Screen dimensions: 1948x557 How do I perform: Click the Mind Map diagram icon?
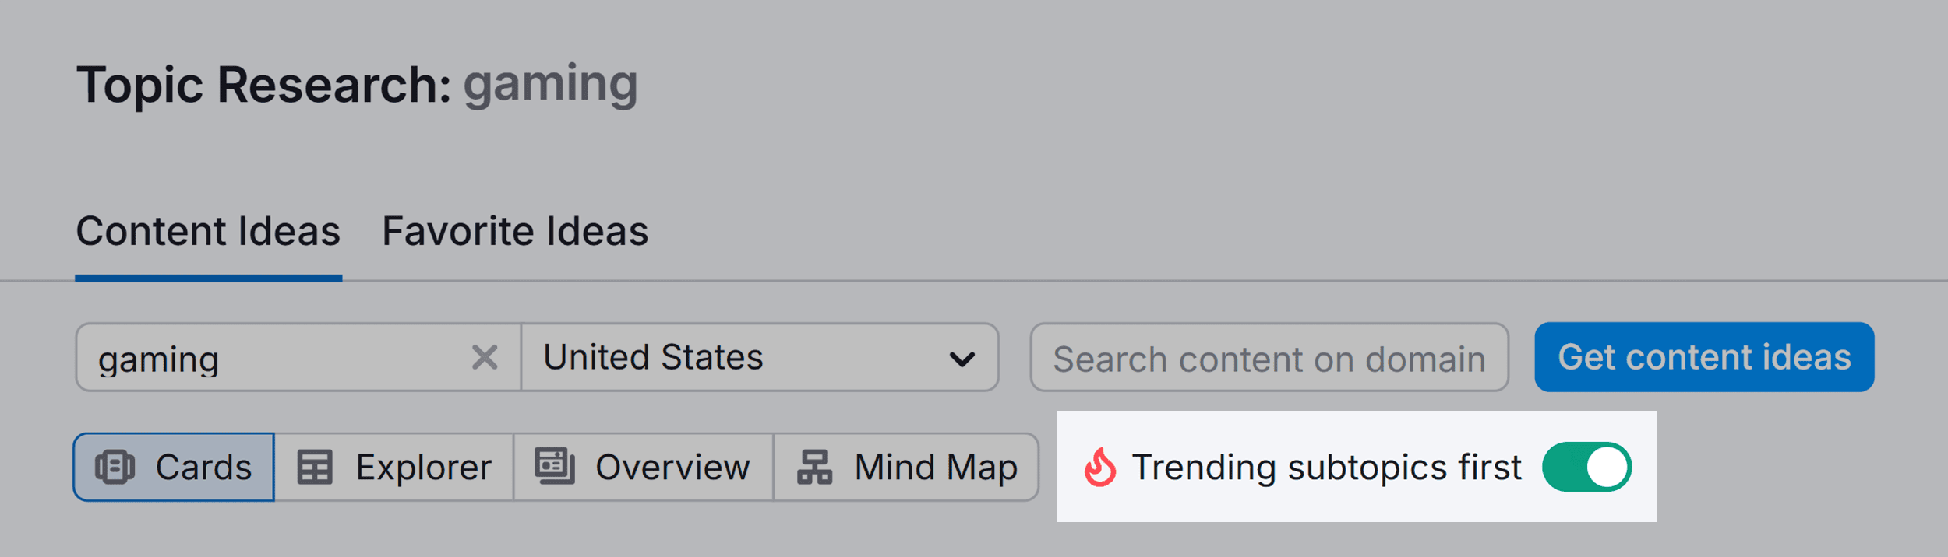point(814,468)
